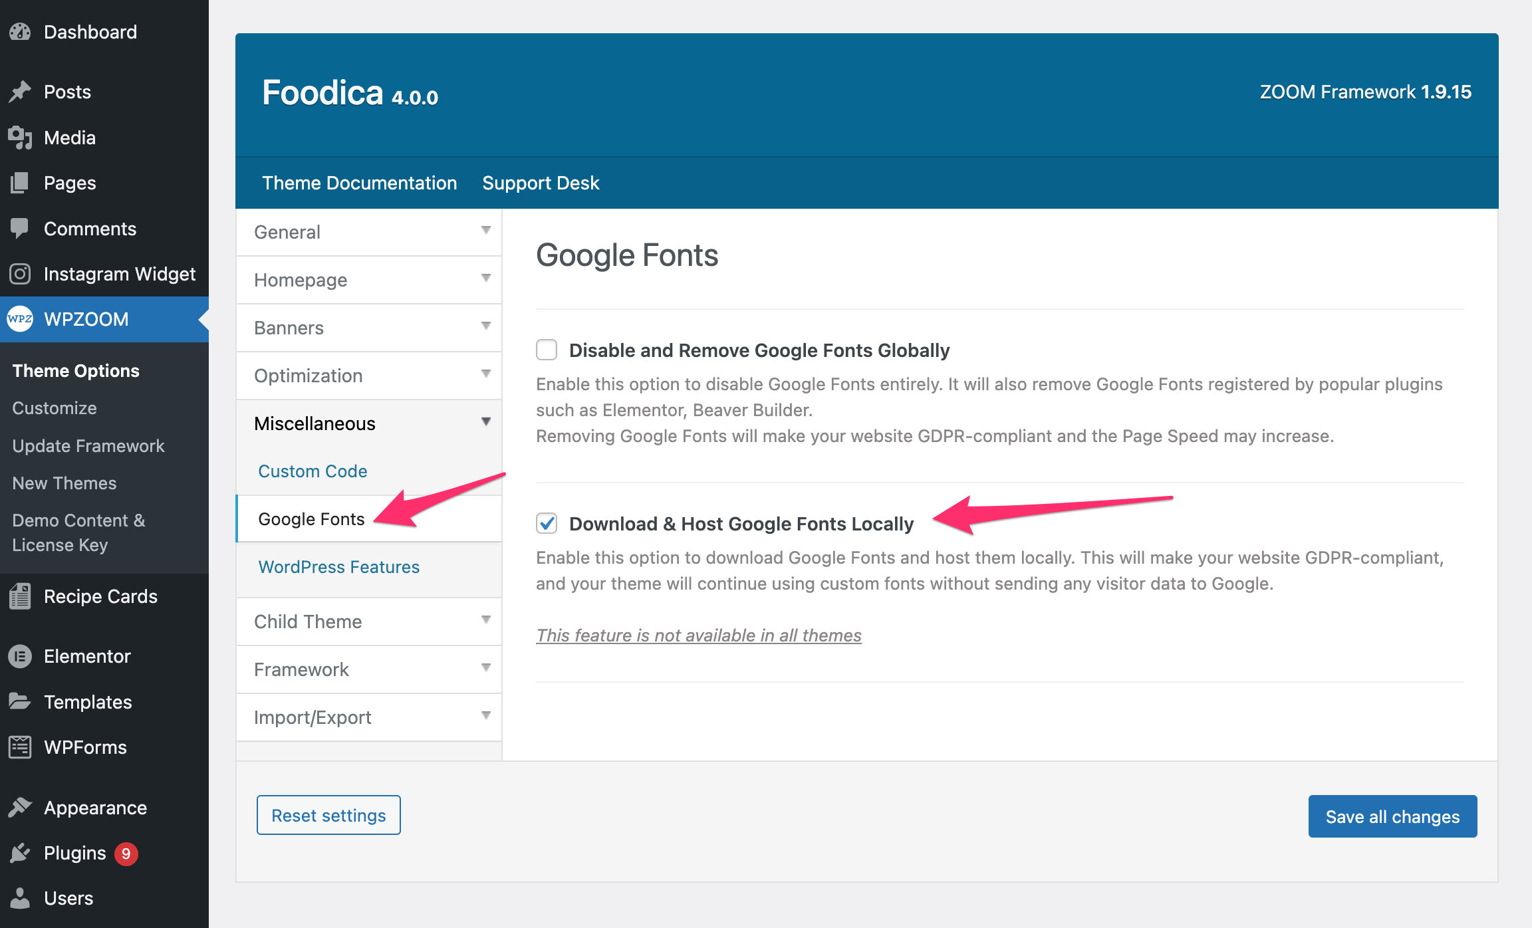Screen dimensions: 1532x928
Task: Open Theme Documentation link
Action: (359, 183)
